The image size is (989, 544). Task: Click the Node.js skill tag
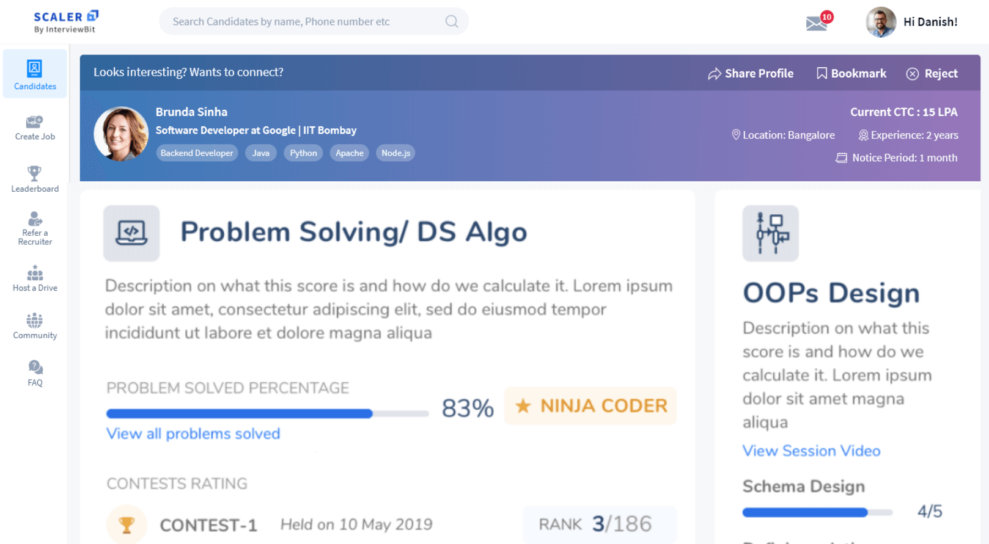395,153
